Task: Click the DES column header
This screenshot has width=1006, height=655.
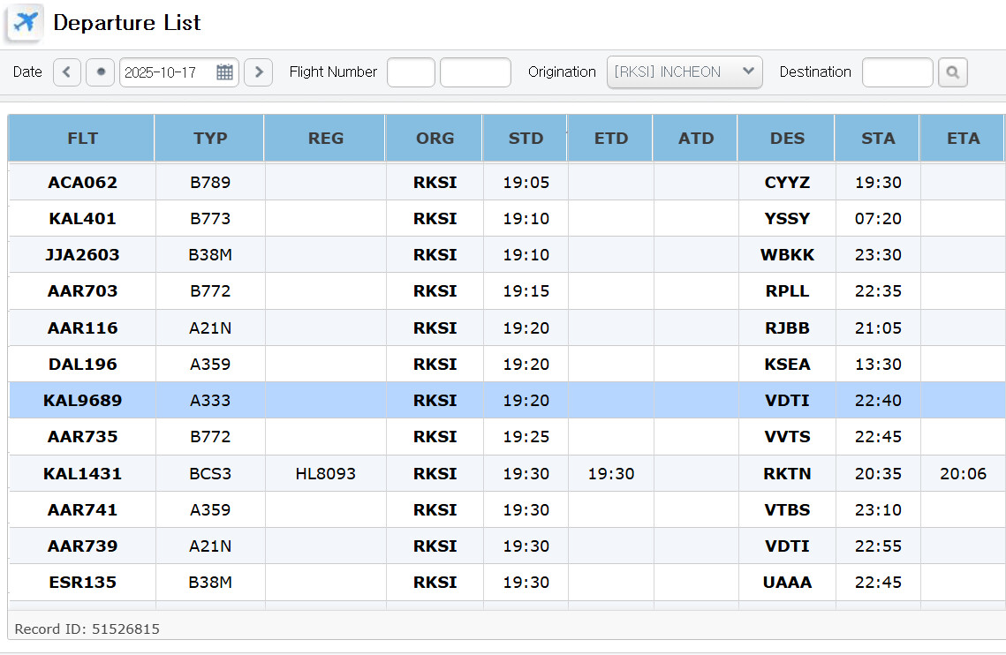Action: tap(787, 138)
